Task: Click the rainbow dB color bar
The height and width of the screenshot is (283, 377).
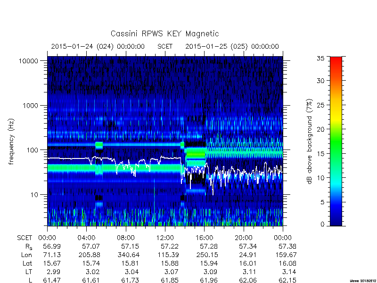Action: click(x=336, y=141)
